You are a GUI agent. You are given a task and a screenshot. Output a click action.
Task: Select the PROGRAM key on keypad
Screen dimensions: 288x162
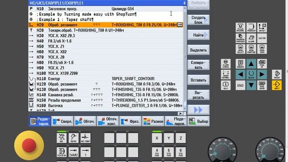point(251,27)
